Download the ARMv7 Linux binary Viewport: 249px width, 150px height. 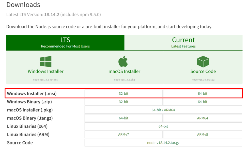click(x=123, y=135)
